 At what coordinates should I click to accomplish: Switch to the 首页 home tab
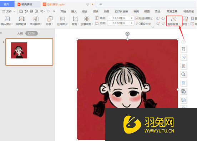(x=7, y=4)
